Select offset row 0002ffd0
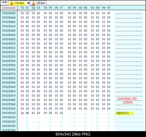Viewport: 146px width, 137px height. click(x=9, y=100)
